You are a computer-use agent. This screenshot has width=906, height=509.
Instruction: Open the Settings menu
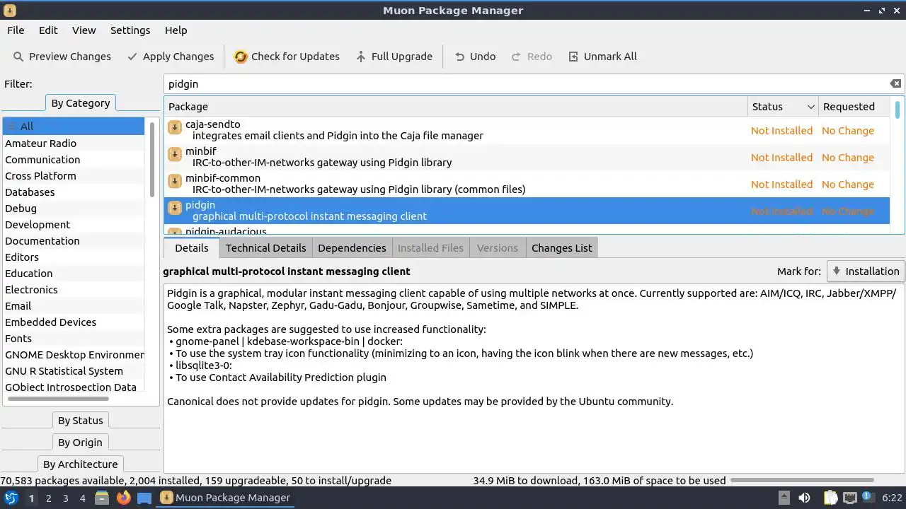[130, 30]
